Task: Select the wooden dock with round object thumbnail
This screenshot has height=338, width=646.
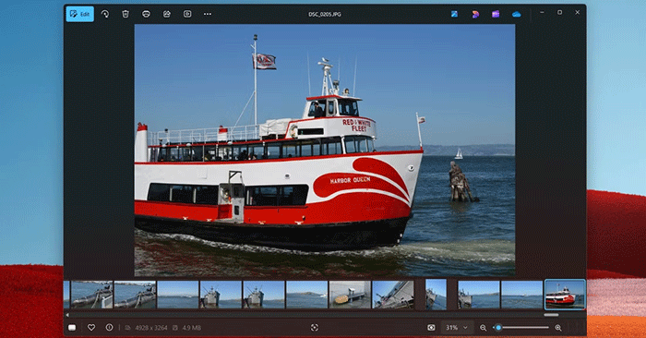Action: 350,295
